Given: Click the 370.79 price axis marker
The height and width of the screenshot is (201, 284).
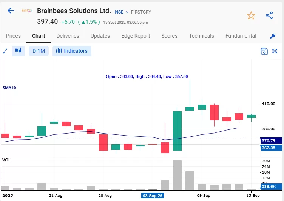Looking at the screenshot, I should tap(271, 140).
